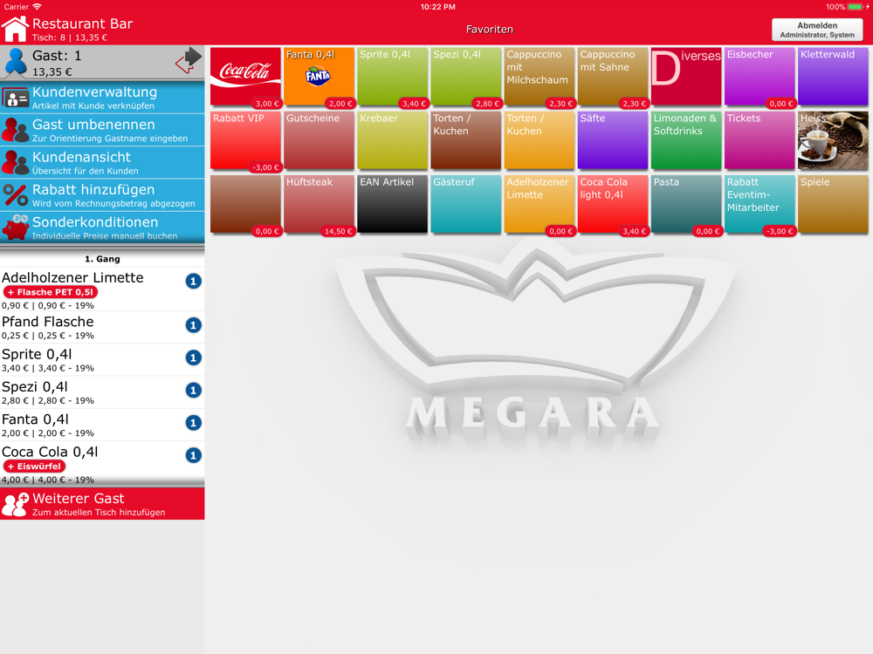Open the Gutscheine tile
Screen dimensions: 873x654
pos(319,140)
